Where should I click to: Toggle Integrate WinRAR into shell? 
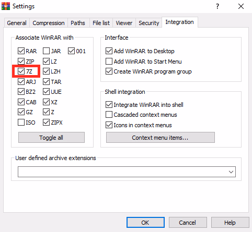(x=109, y=105)
